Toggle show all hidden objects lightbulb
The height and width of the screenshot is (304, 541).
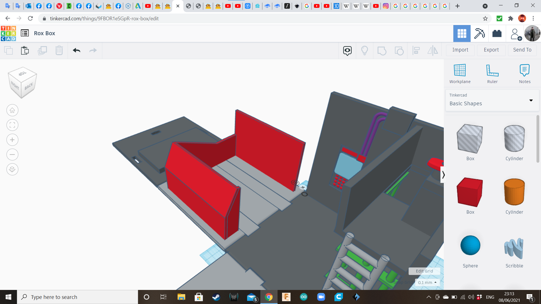click(365, 50)
